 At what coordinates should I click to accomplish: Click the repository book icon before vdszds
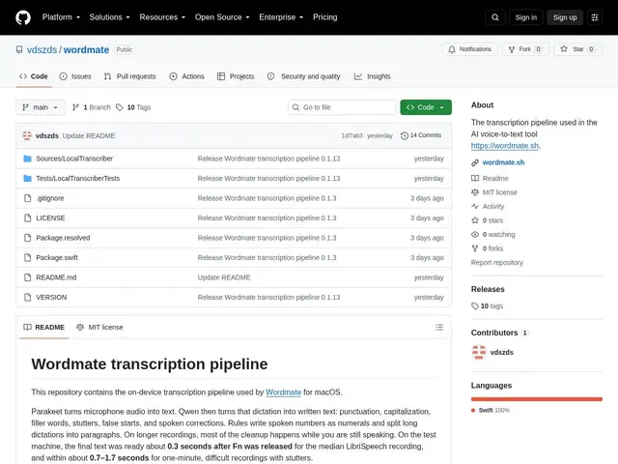coord(19,49)
